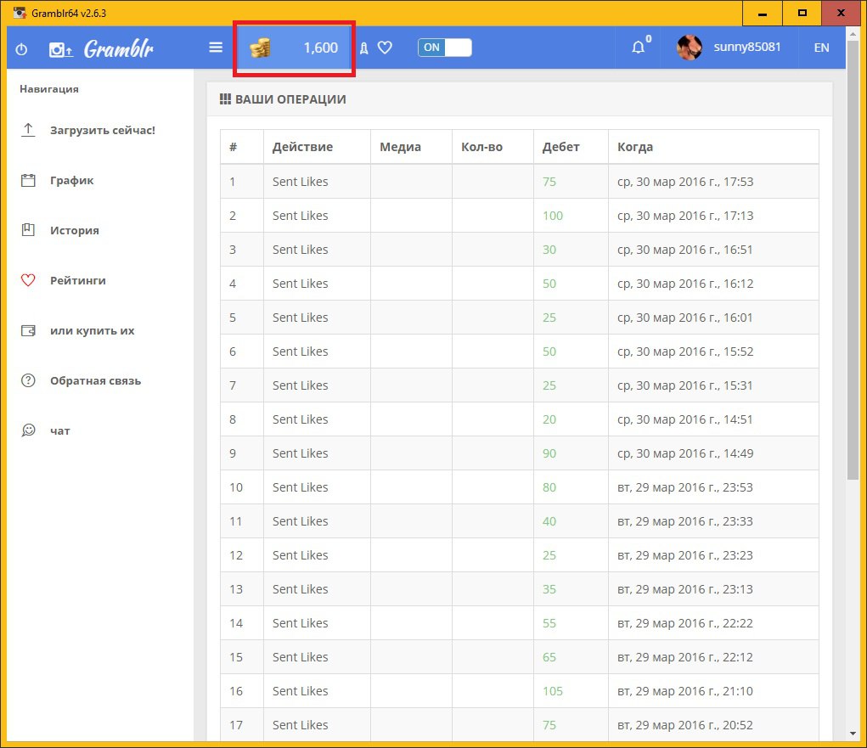Viewport: 867px width, 748px height.
Task: Click debit value 65 in row 15
Action: coord(549,657)
